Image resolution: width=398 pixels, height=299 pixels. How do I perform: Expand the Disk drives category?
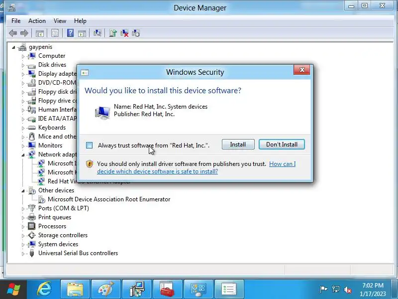[x=23, y=65]
